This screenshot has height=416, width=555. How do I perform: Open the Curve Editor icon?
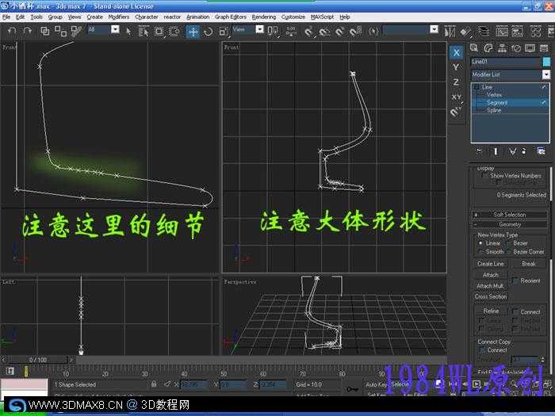coord(502,32)
